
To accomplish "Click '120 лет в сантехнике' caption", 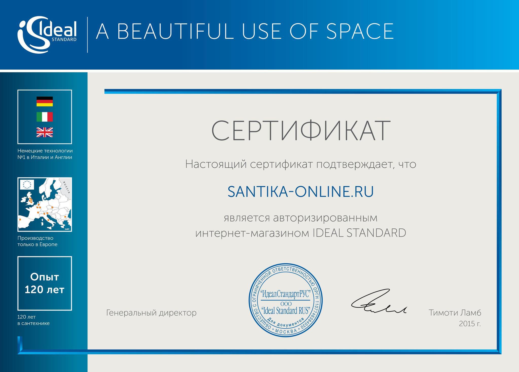I will click(x=33, y=320).
